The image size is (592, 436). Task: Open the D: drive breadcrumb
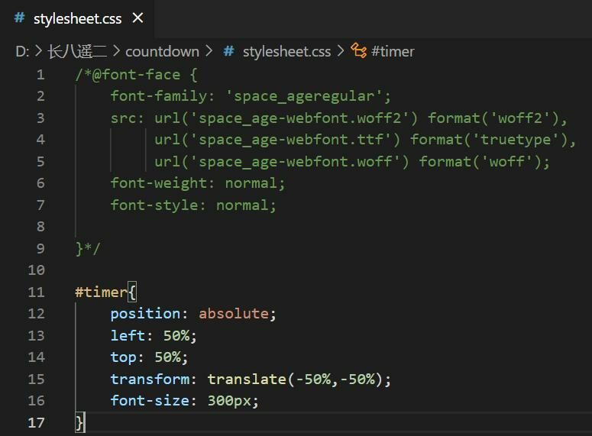tap(21, 51)
